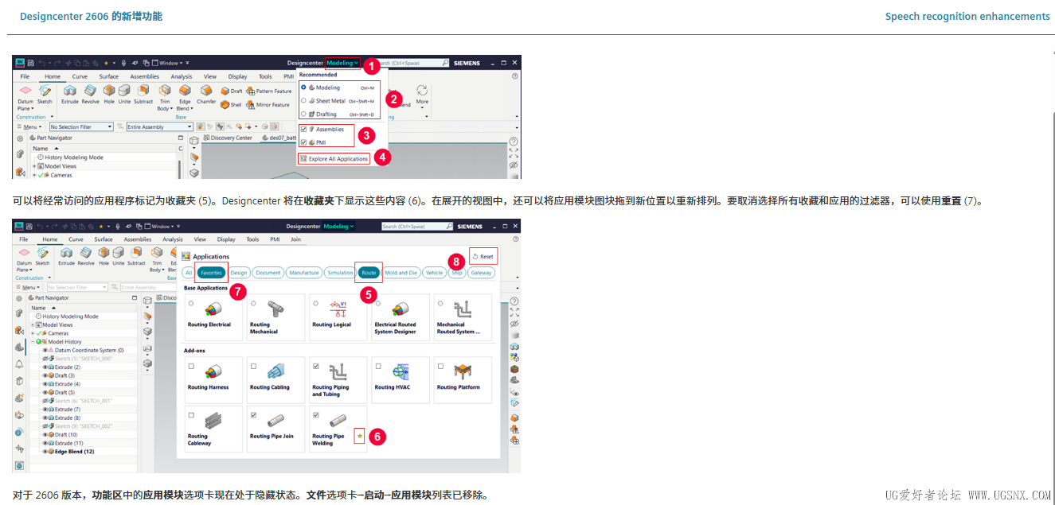Select the Favorites filter chip
Screen dimensions: 1055x505
tap(211, 273)
